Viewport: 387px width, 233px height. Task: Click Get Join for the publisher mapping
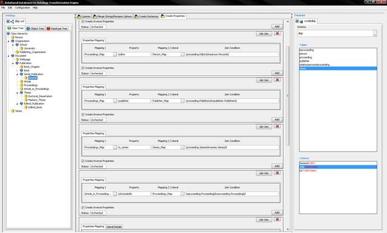[x=264, y=80]
